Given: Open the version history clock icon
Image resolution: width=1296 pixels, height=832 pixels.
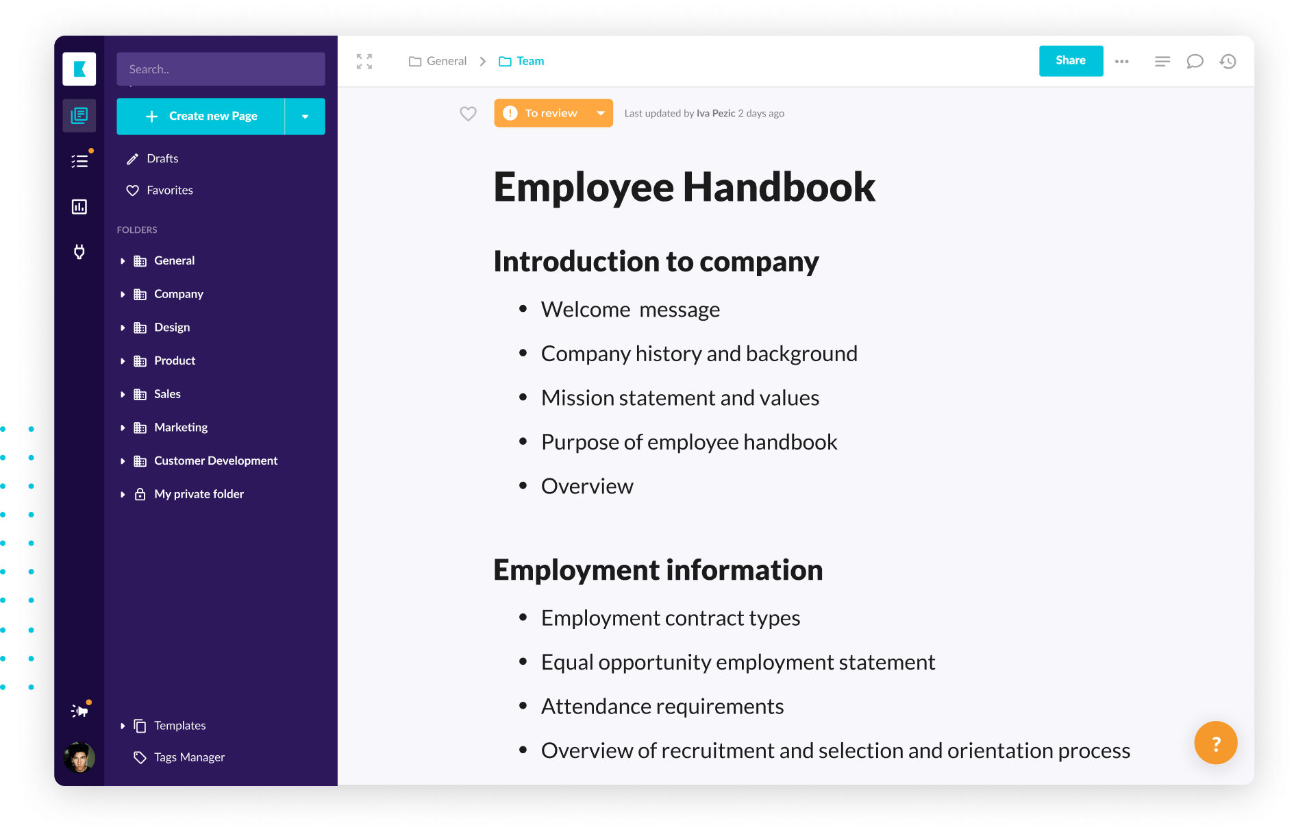Looking at the screenshot, I should pos(1228,62).
